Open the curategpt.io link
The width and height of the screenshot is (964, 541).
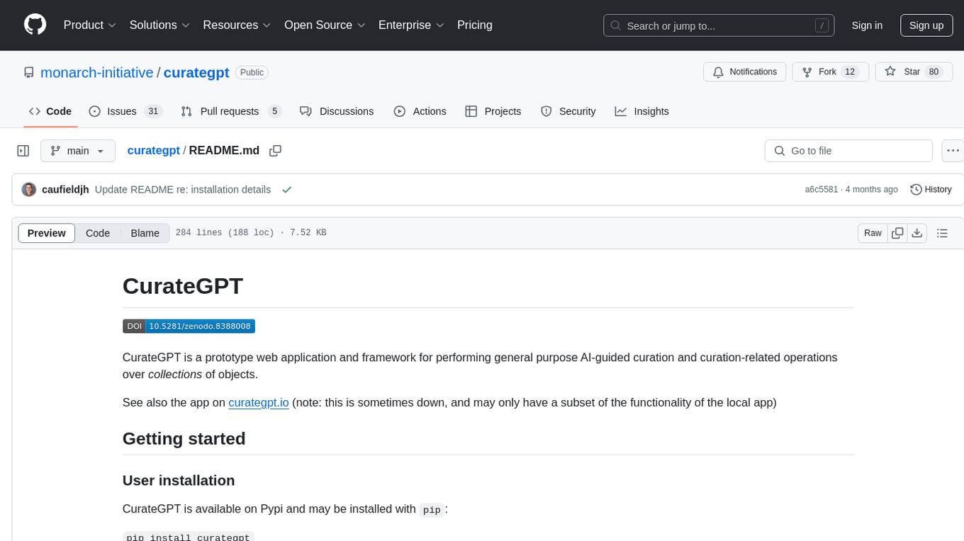[x=259, y=403]
